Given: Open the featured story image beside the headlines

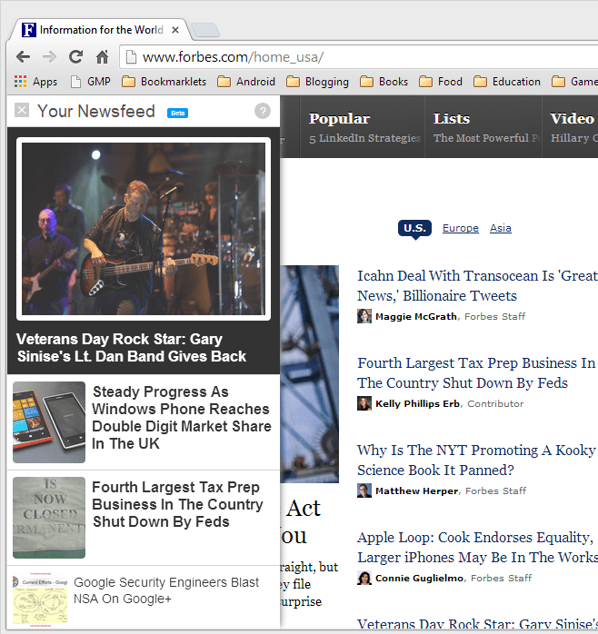Looking at the screenshot, I should tap(310, 374).
